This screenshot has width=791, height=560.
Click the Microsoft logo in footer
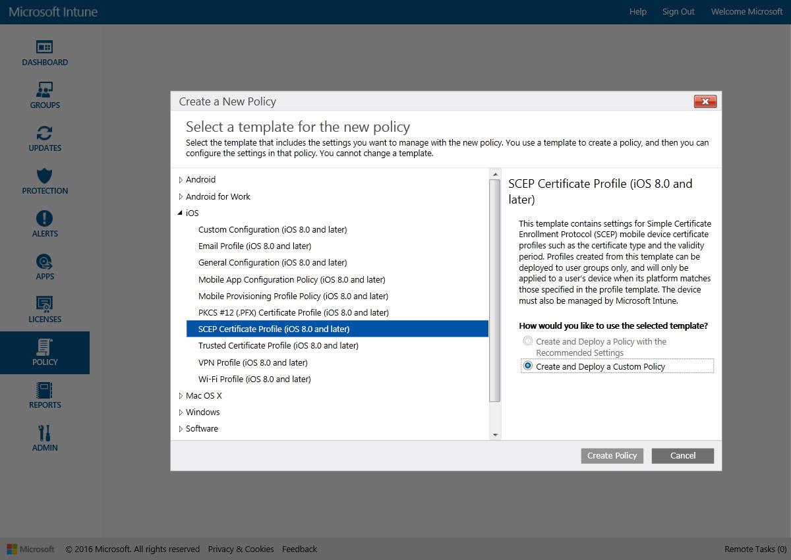(x=30, y=549)
